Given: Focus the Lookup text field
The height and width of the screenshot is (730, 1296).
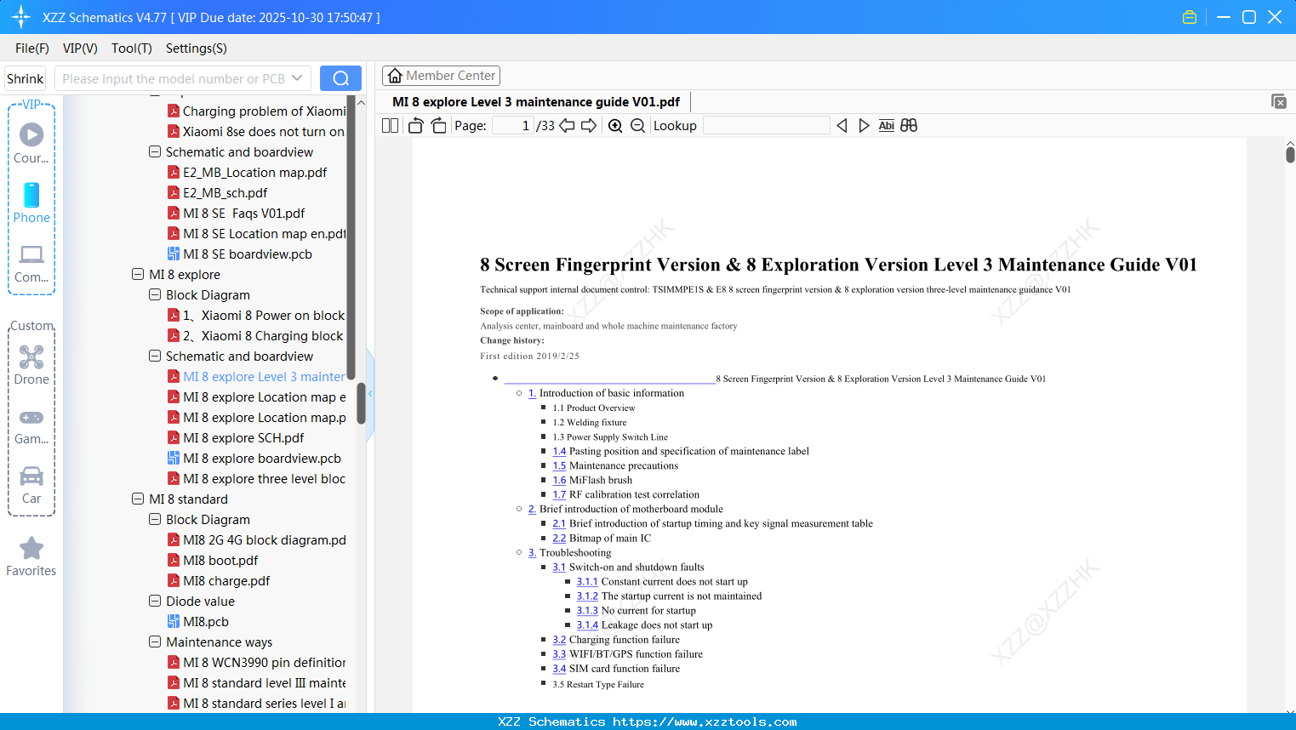Looking at the screenshot, I should pos(767,126).
